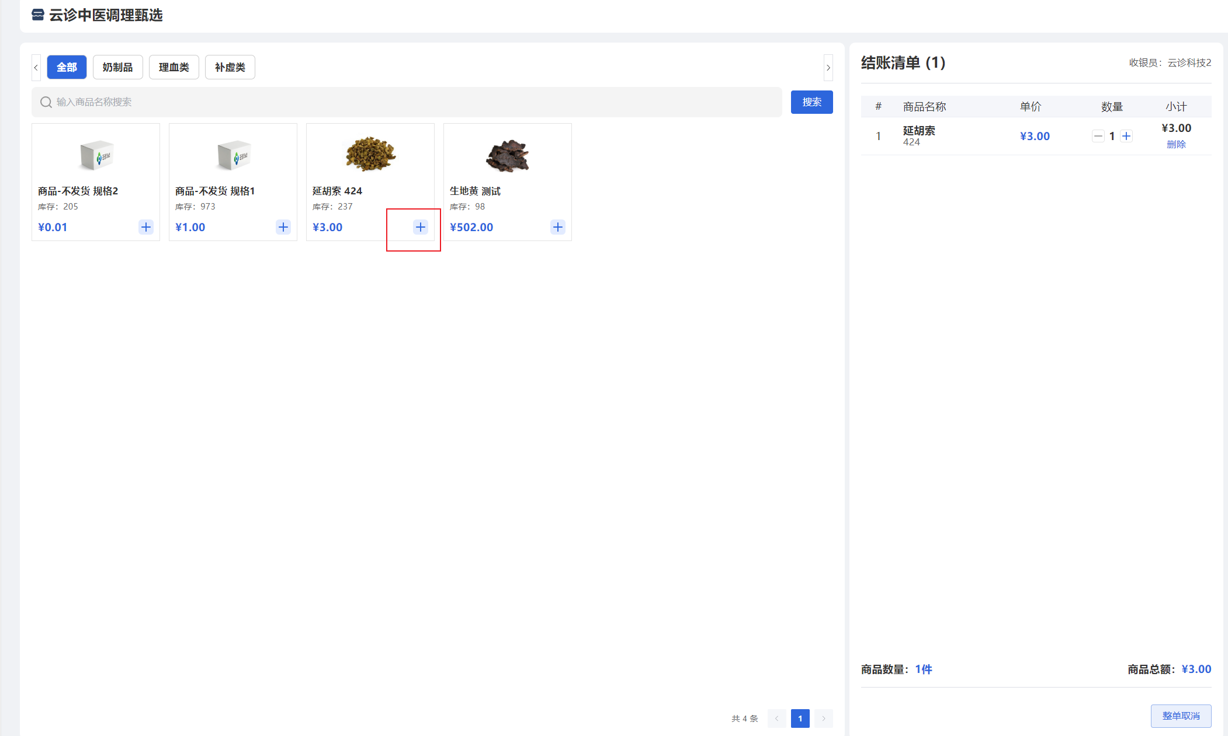Add 生地黄 测试 to the cart
Screen dimensions: 1228x736
coord(557,227)
